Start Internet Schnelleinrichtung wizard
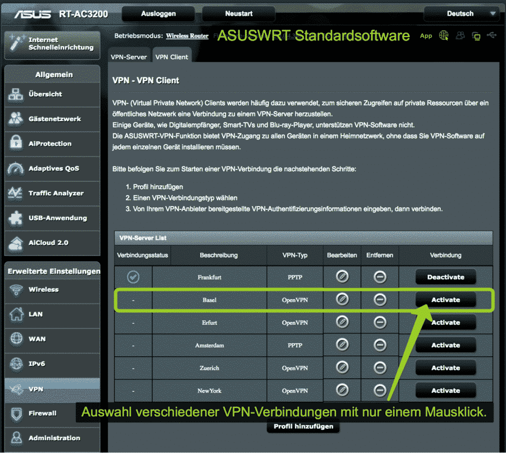 click(52, 44)
